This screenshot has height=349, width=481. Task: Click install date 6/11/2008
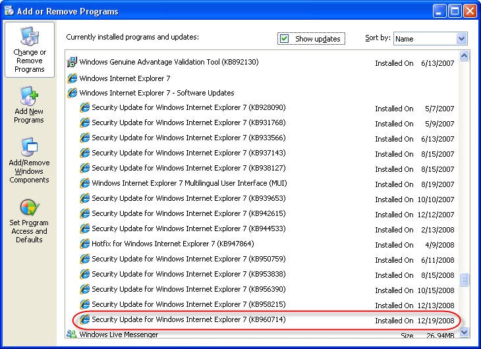point(438,260)
